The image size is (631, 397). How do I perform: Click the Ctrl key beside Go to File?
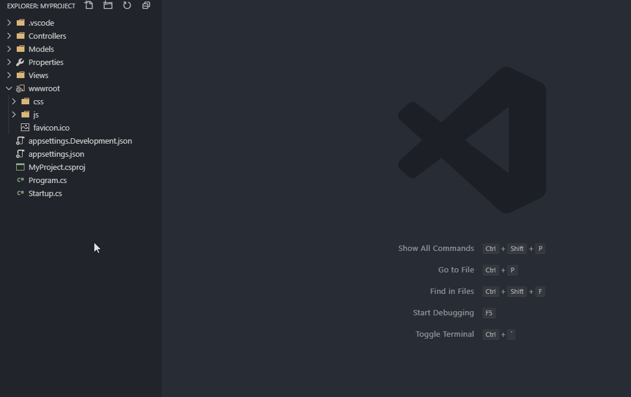(x=491, y=270)
